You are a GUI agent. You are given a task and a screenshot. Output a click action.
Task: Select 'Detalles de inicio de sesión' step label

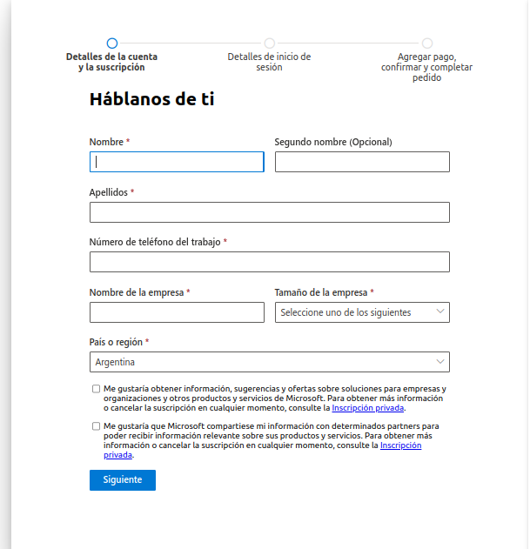click(269, 62)
